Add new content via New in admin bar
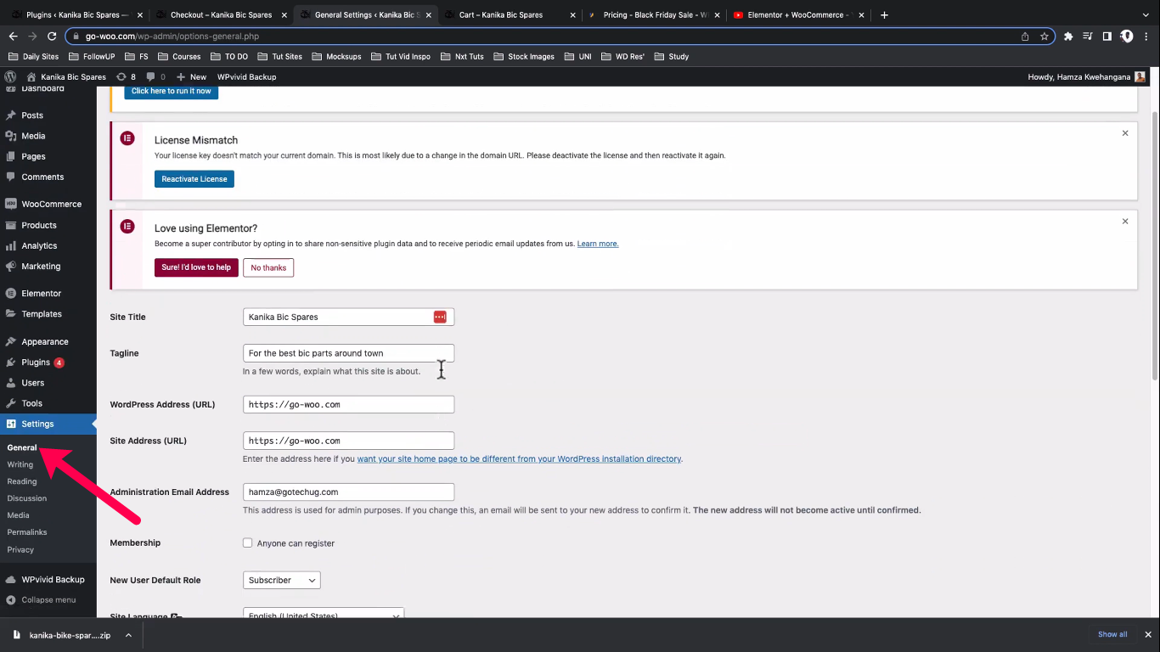The height and width of the screenshot is (652, 1160). pyautogui.click(x=191, y=76)
